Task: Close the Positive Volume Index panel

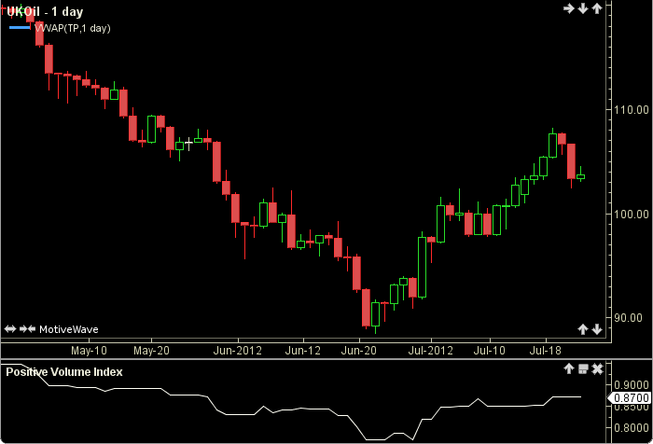Action: pos(597,368)
